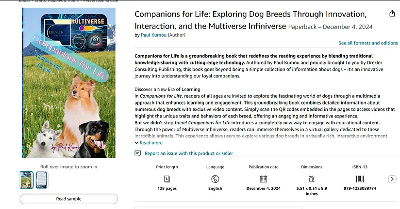Click the Language globe icon
The image size is (400, 209).
coord(215,179)
